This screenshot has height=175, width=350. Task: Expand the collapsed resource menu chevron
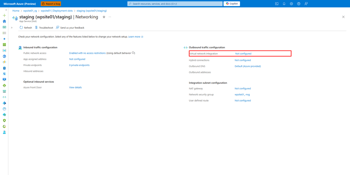point(12,28)
